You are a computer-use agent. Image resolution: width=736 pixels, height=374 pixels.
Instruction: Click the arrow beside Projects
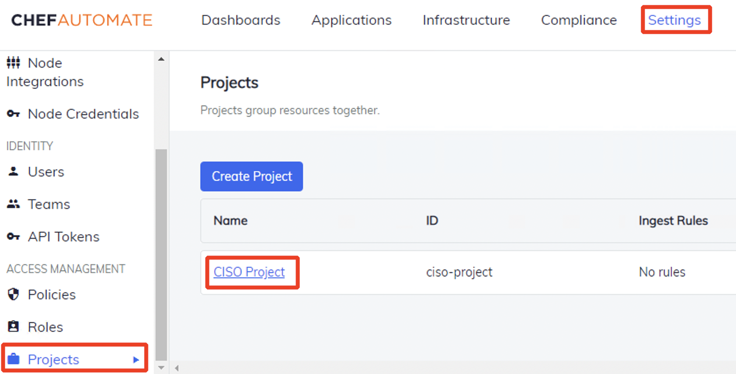point(136,360)
